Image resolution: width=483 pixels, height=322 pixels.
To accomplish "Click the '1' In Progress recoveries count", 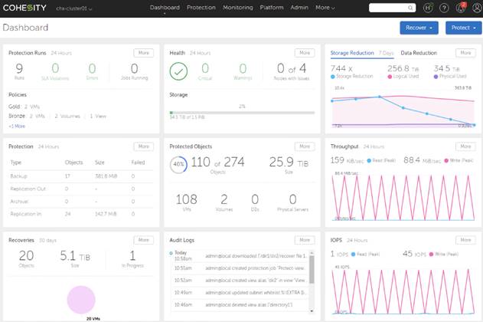I will click(132, 256).
